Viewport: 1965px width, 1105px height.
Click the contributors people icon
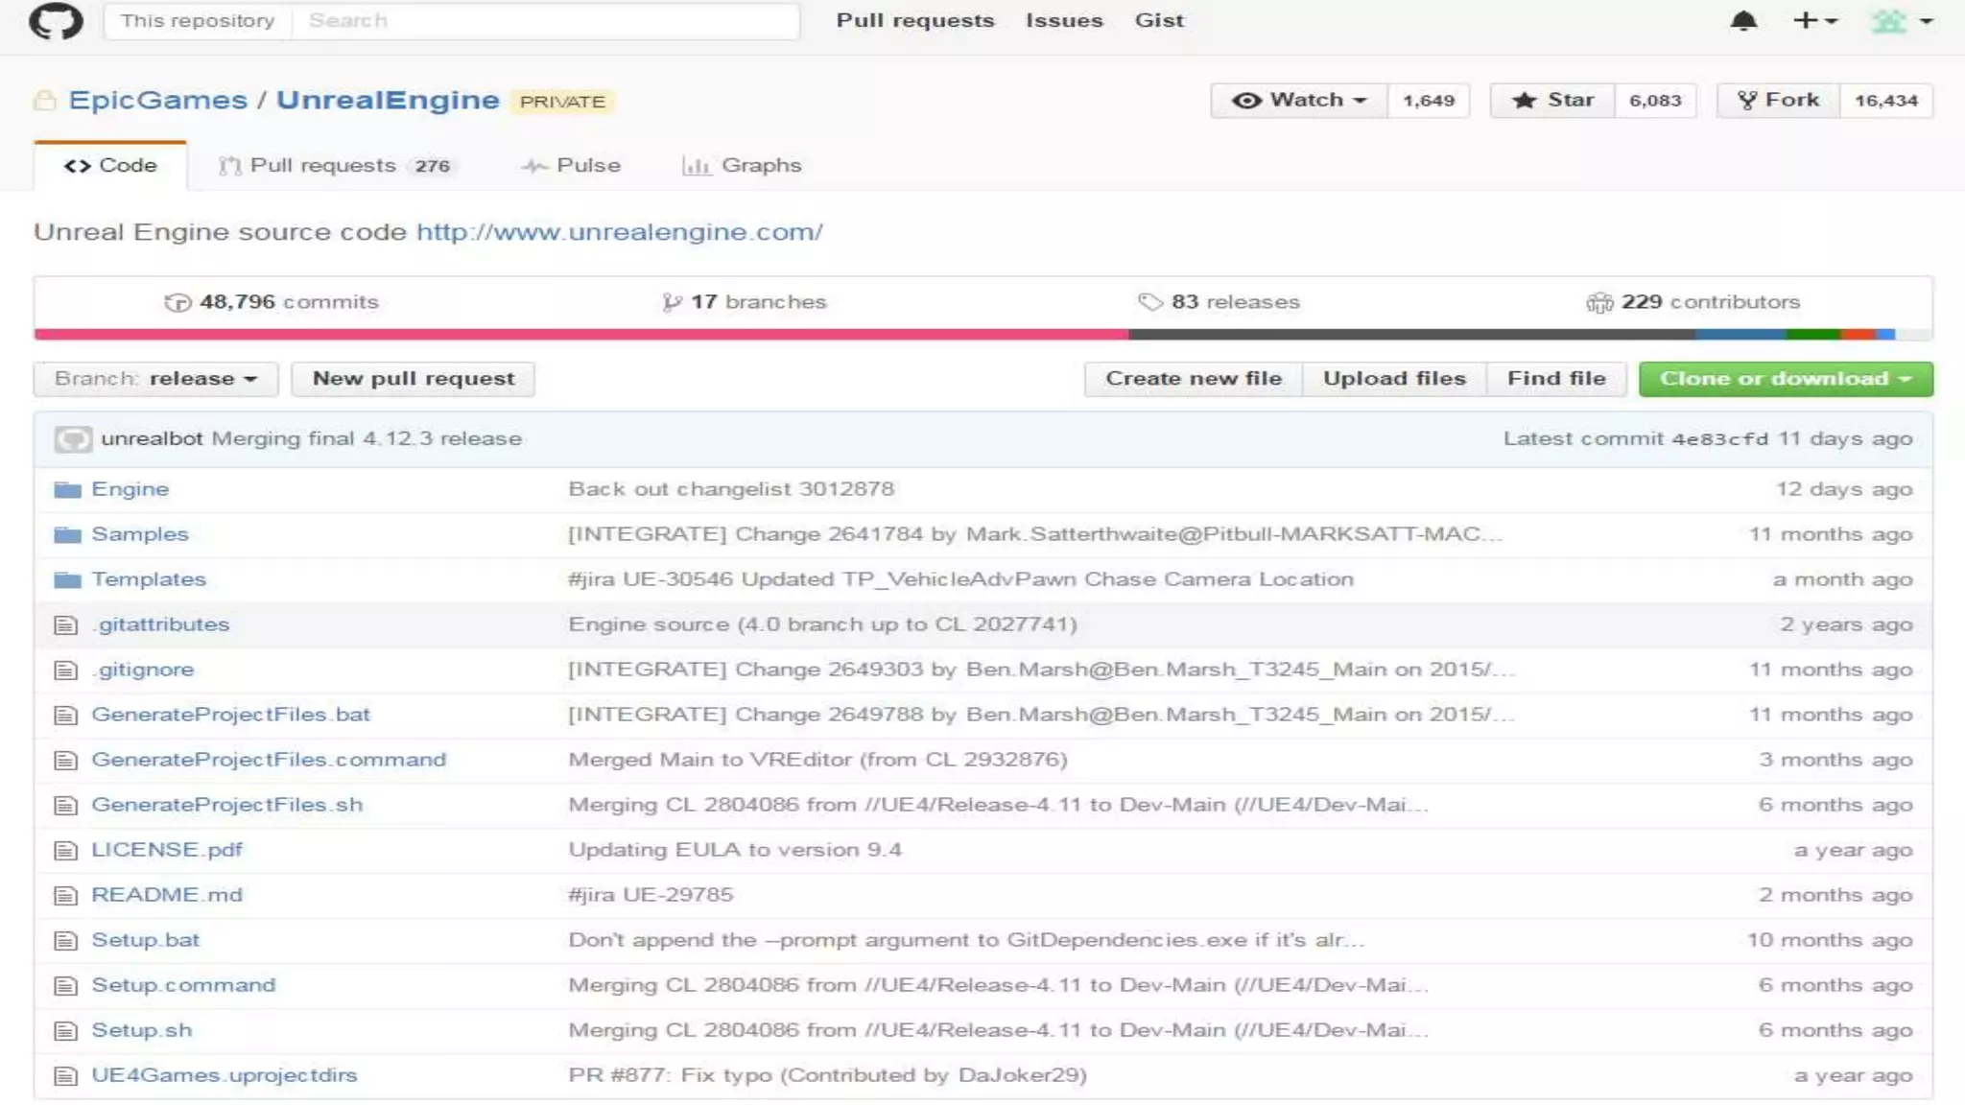tap(1598, 303)
